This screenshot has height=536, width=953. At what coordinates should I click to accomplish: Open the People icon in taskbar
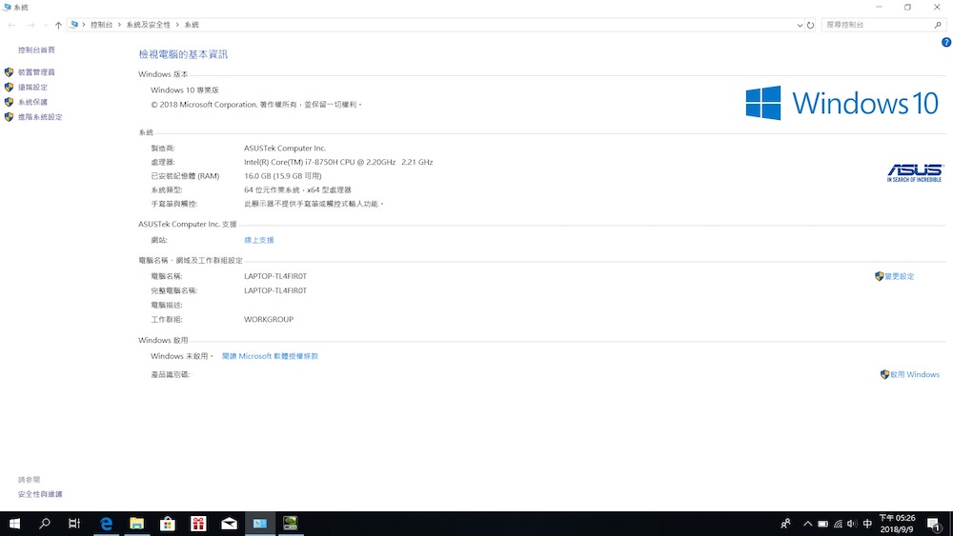tap(785, 524)
